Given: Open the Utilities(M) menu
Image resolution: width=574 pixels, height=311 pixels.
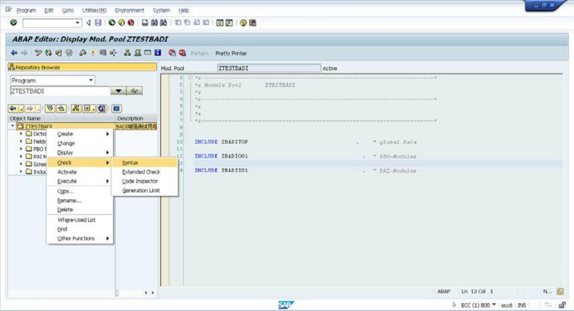Looking at the screenshot, I should (94, 10).
